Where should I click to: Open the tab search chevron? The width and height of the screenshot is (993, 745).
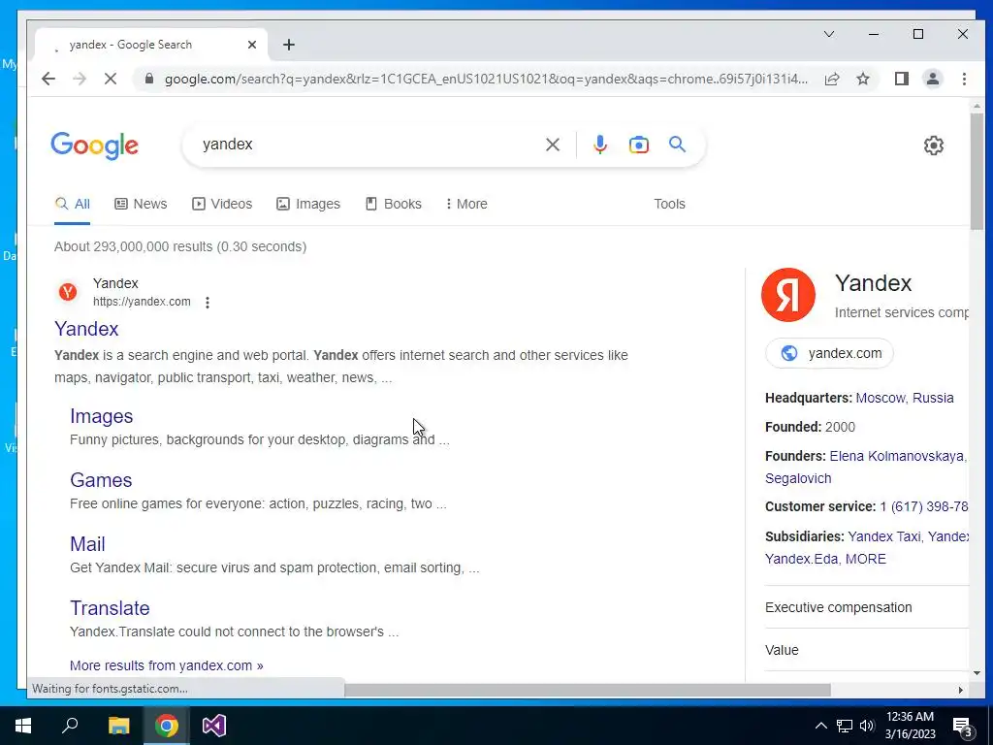point(828,34)
